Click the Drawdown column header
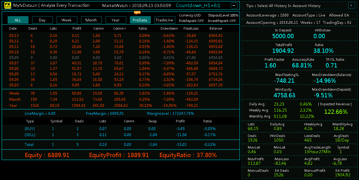Screen dimensions: 359x180 pos(169,28)
